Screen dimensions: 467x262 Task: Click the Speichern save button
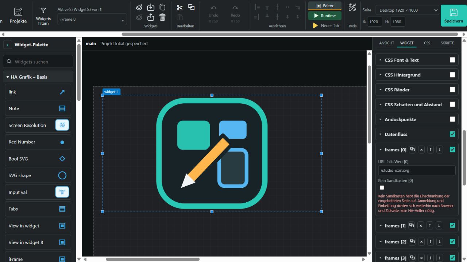coord(454,16)
